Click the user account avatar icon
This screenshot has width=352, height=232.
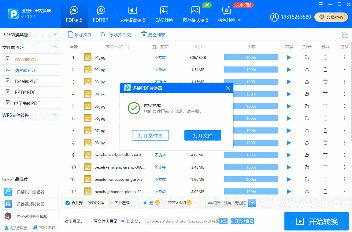274,17
